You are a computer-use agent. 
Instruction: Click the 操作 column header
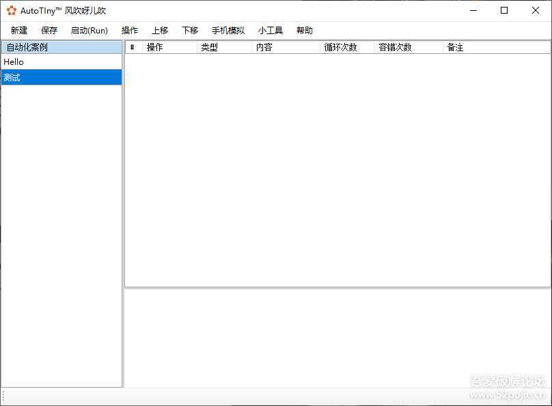(154, 47)
